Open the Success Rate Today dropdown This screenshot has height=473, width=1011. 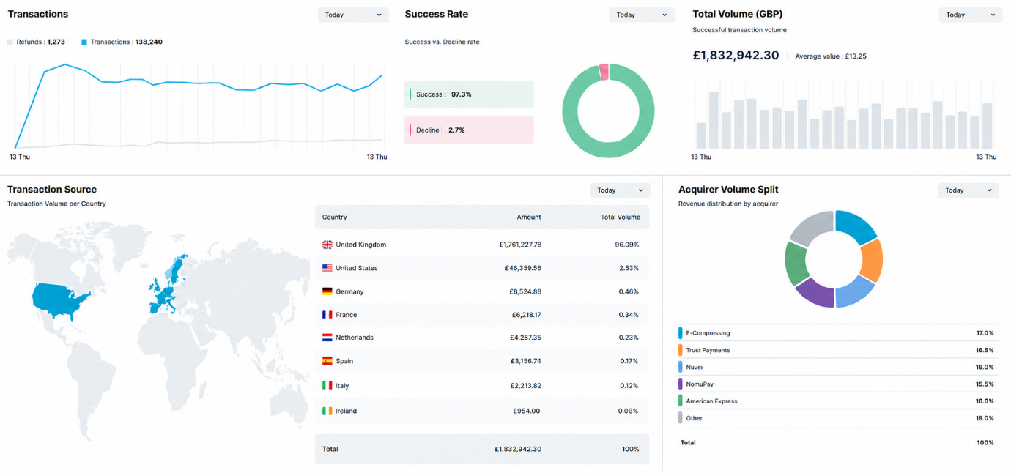[642, 15]
